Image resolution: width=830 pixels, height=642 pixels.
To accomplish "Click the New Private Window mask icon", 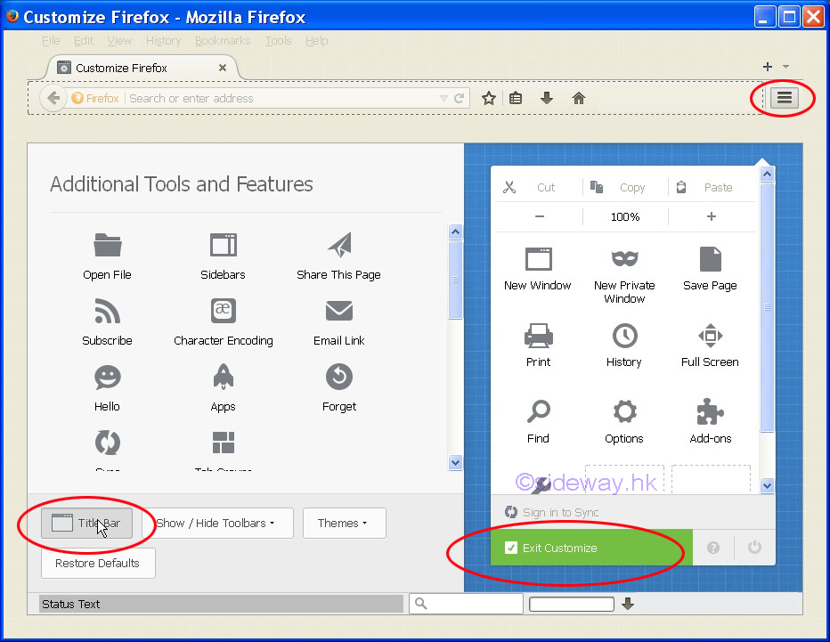I will click(624, 259).
